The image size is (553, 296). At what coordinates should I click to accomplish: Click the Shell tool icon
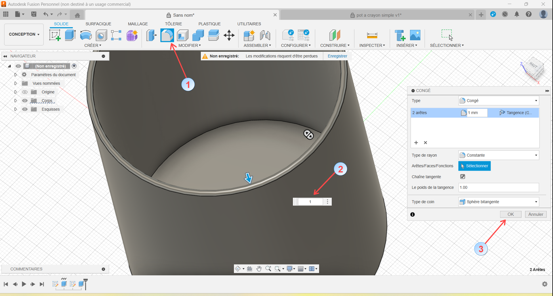(x=182, y=36)
